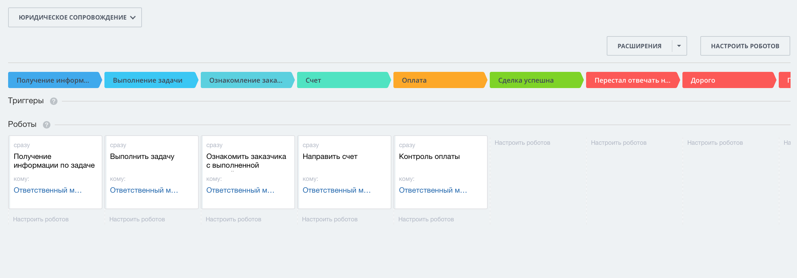
Task: Select the turquoise Счет stage
Action: pyautogui.click(x=342, y=80)
